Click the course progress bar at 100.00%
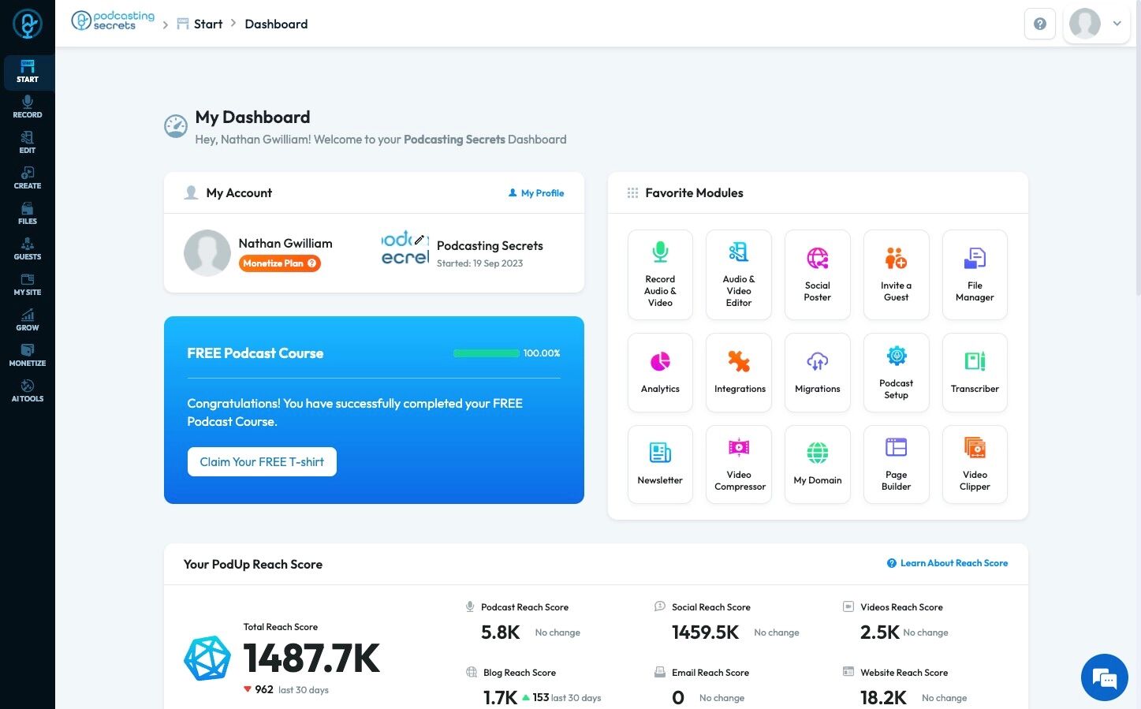This screenshot has width=1141, height=709. [x=487, y=353]
